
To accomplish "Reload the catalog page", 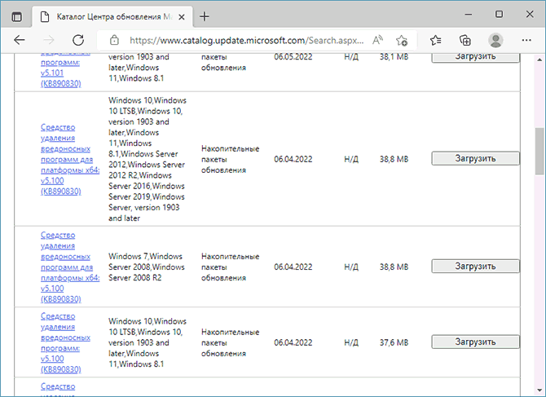I will 78,41.
